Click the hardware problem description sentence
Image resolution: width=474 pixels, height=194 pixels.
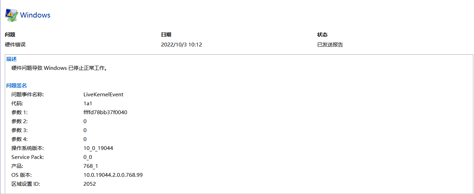(60, 68)
